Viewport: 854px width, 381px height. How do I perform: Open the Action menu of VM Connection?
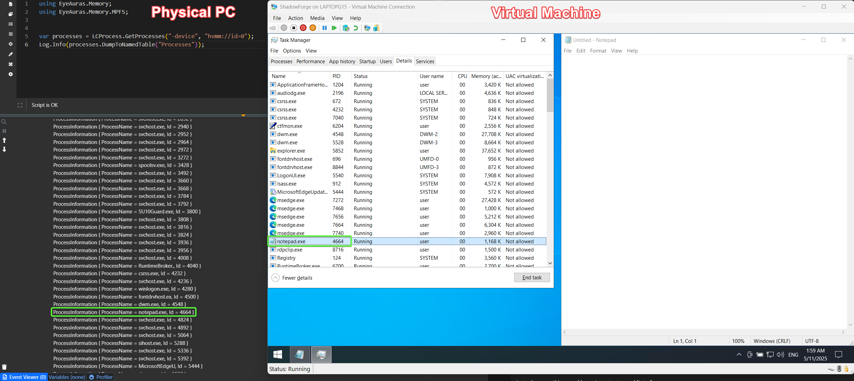tap(295, 18)
